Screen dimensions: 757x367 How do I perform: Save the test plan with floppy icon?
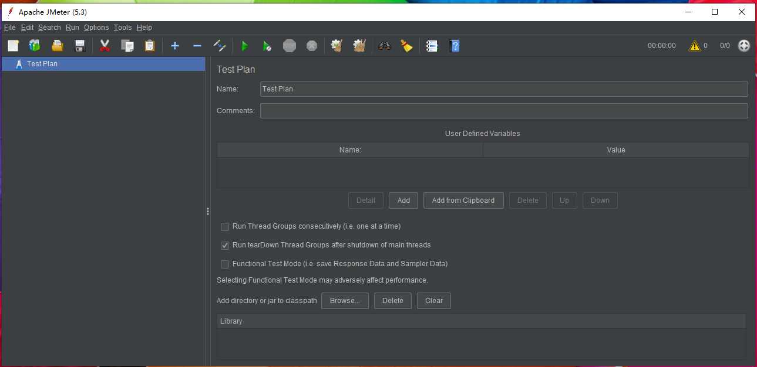(80, 46)
